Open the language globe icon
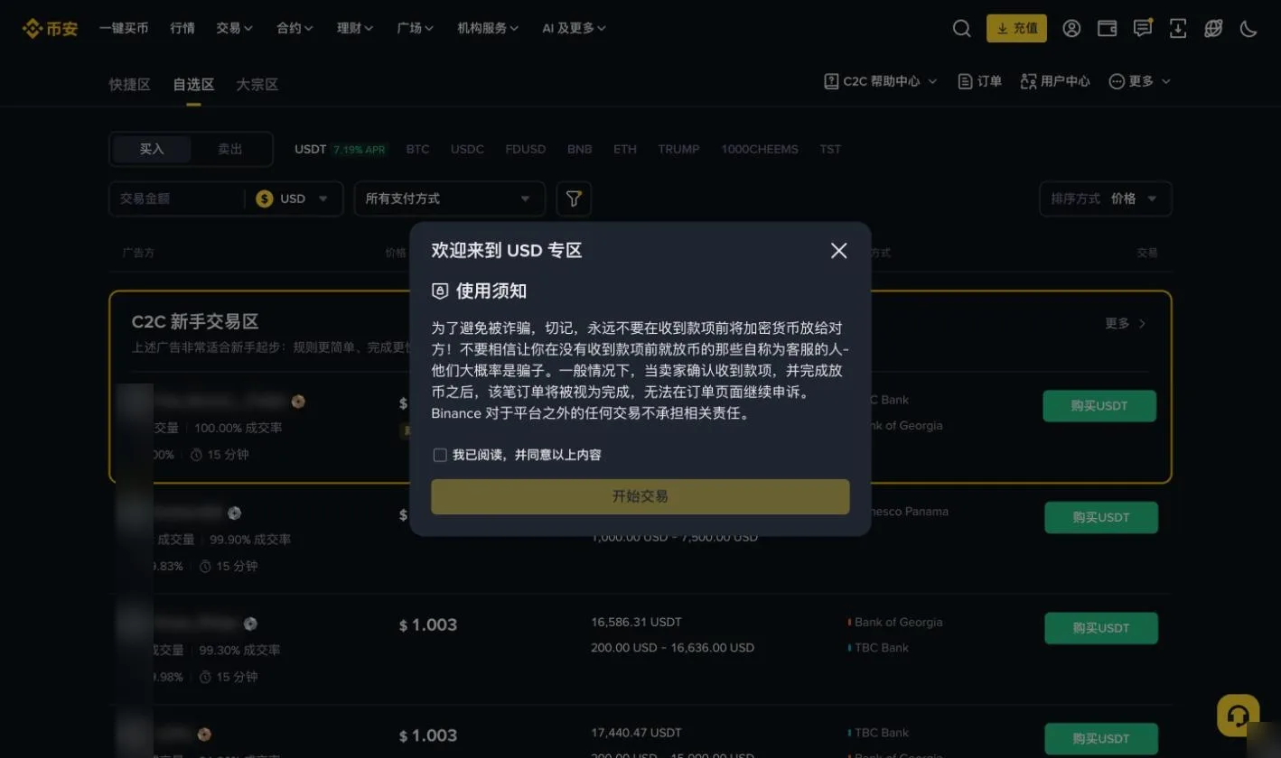The width and height of the screenshot is (1281, 758). (x=1213, y=28)
